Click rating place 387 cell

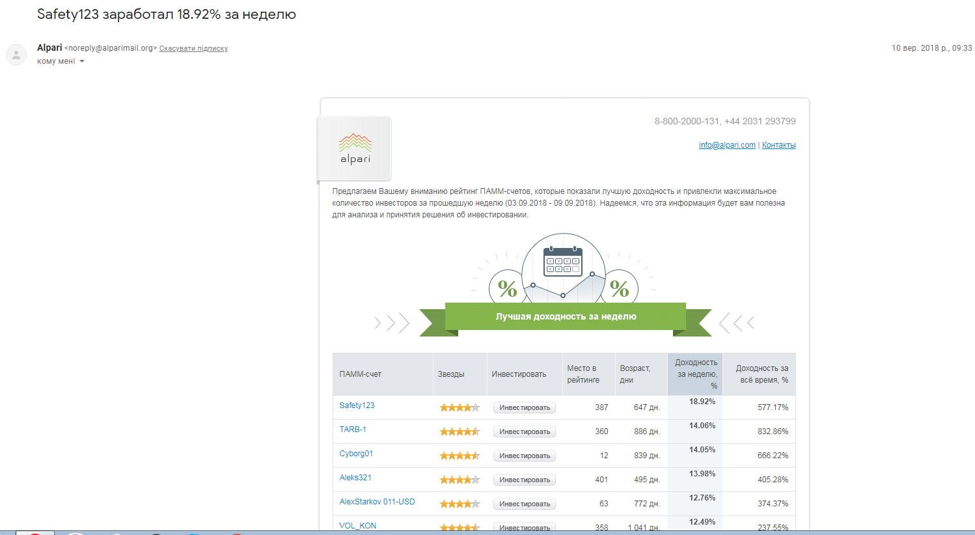601,407
